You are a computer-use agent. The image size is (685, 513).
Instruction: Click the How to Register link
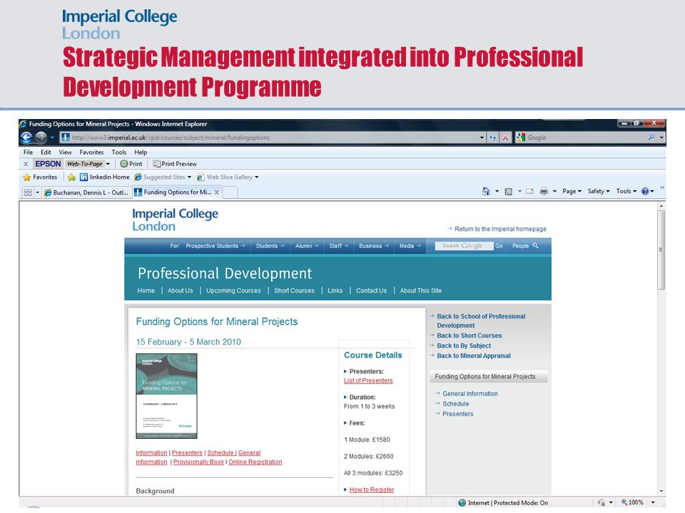[372, 490]
